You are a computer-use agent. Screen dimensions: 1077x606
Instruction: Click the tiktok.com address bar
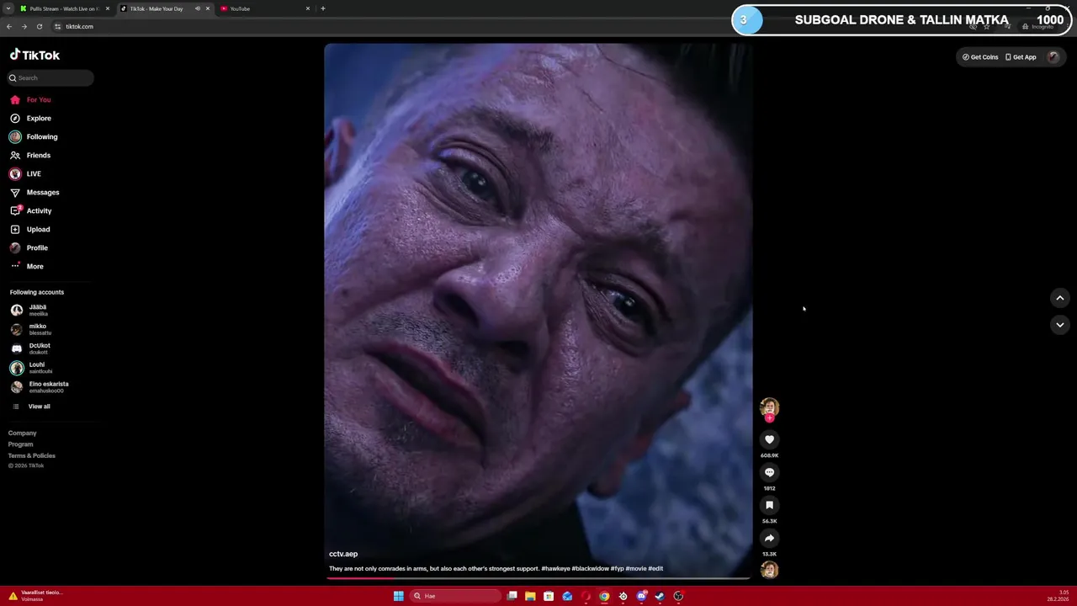pyautogui.click(x=505, y=26)
